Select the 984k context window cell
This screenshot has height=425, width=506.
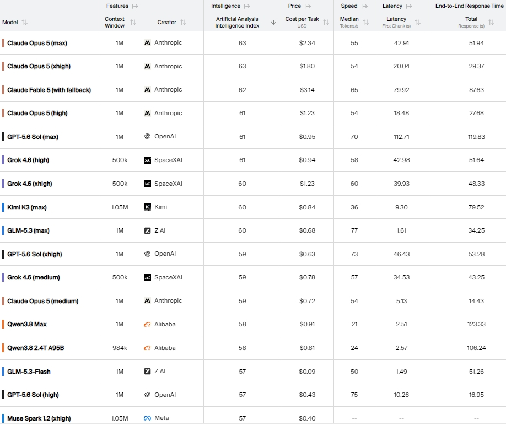click(120, 348)
